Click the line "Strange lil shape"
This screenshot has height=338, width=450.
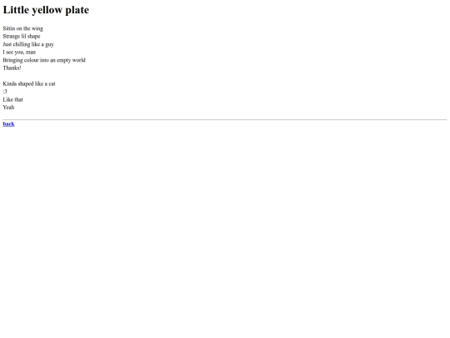point(22,36)
